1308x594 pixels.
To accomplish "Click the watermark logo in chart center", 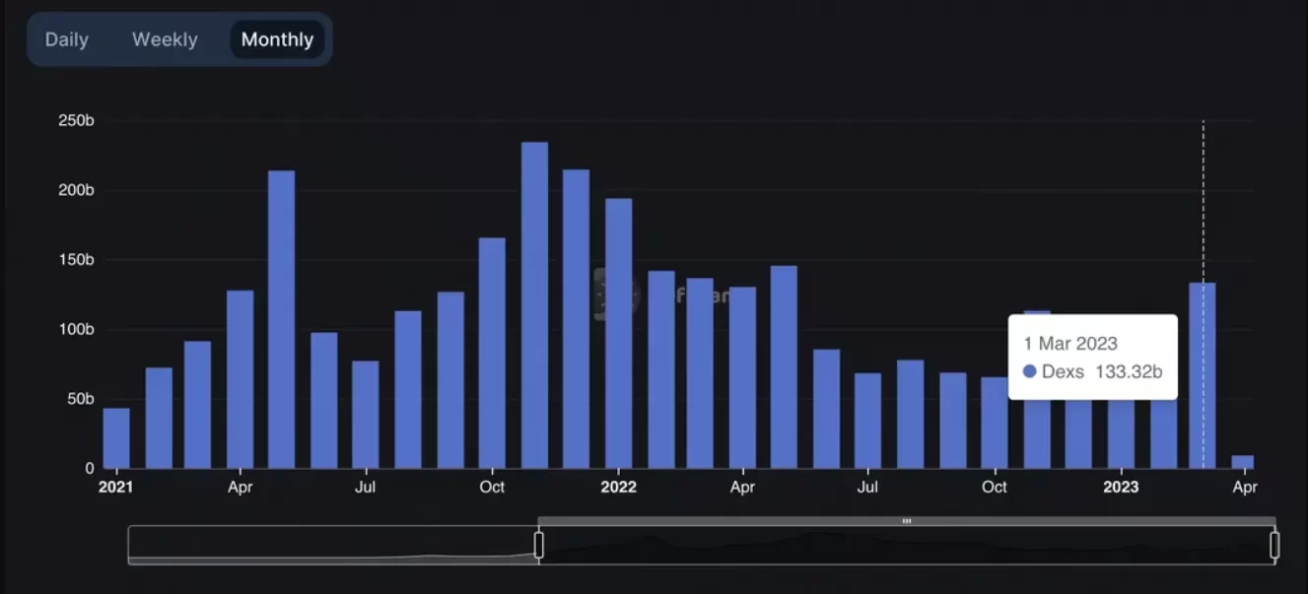I will (x=616, y=295).
